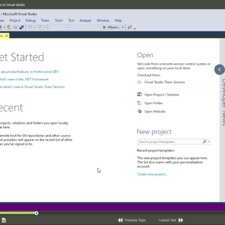This screenshot has height=225, width=225.
Task: Click the 'Checkout from:' text
Action: coord(149,75)
